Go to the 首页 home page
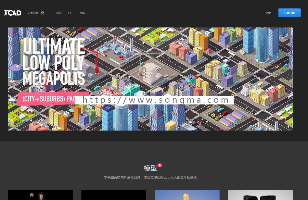This screenshot has height=200, width=308. click(59, 13)
